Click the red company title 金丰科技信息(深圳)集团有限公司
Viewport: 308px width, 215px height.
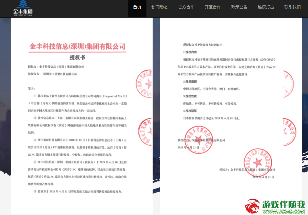click(77, 47)
